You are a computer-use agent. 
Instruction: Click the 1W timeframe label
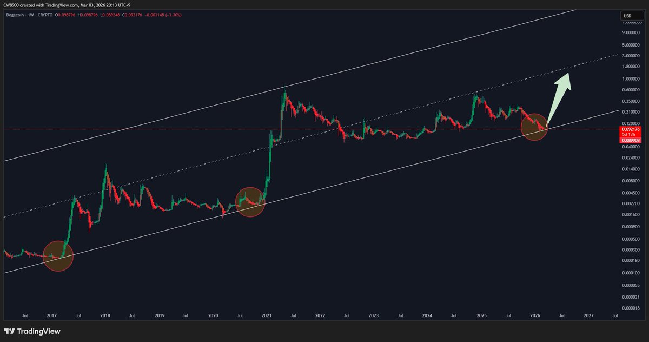pos(31,15)
